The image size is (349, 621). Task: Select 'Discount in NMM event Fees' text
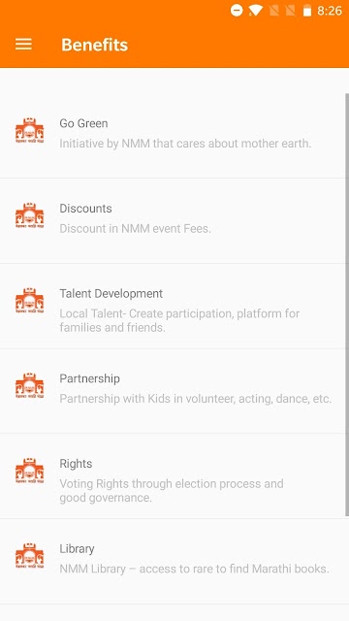click(135, 229)
